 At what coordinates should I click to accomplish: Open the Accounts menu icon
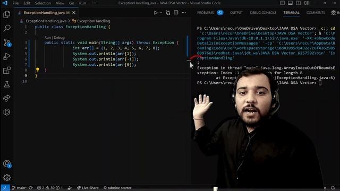pyautogui.click(x=7, y=164)
